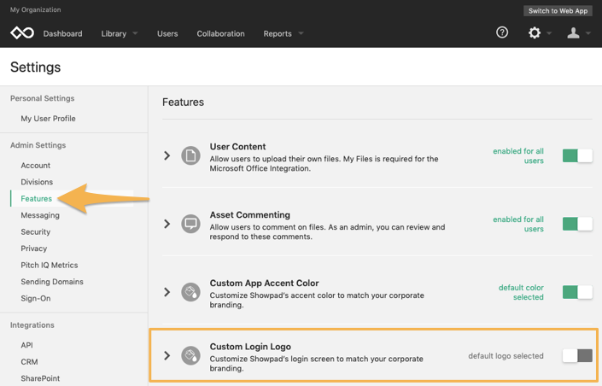This screenshot has width=602, height=386.
Task: Open Reports in top navigation
Action: 278,34
